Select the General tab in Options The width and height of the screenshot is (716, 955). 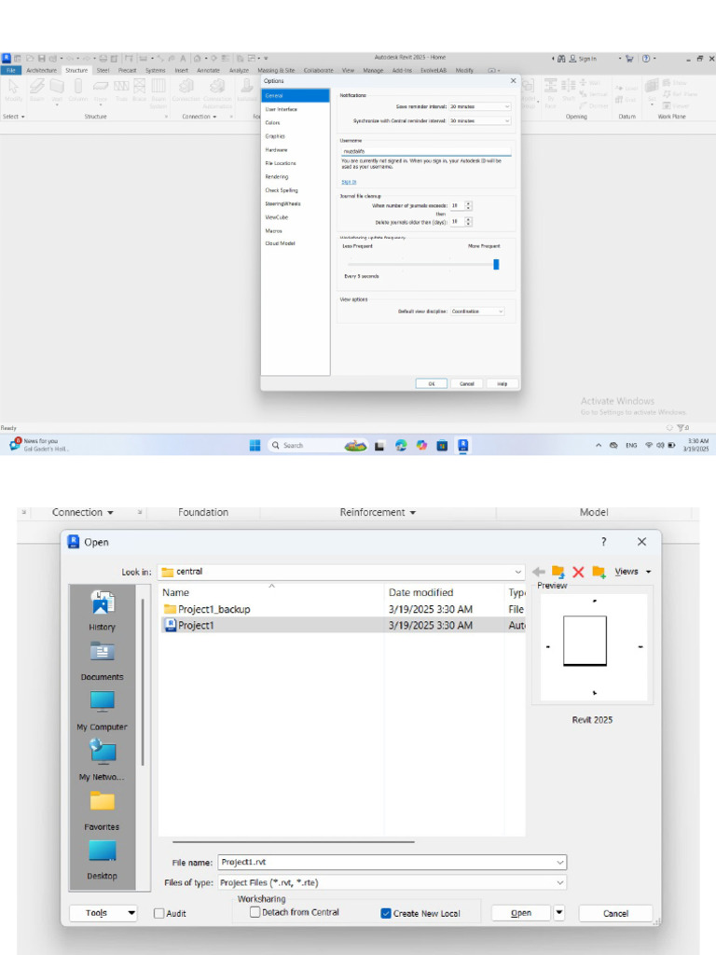[296, 96]
